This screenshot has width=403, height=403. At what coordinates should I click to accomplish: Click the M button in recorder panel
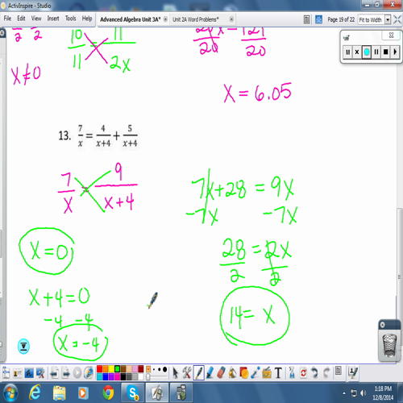(347, 52)
